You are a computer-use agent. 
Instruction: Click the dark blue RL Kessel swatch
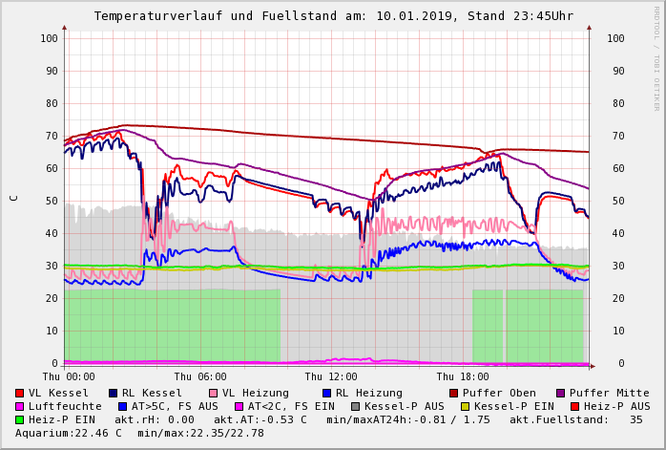point(113,394)
